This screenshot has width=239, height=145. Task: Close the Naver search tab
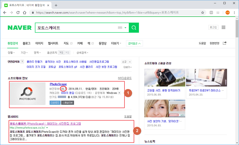(48, 5)
